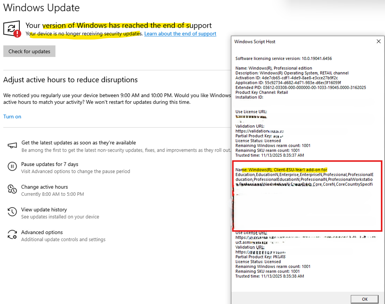Click the pause icon next to Pause updates
Screen dimensions: 385x304
[12, 167]
